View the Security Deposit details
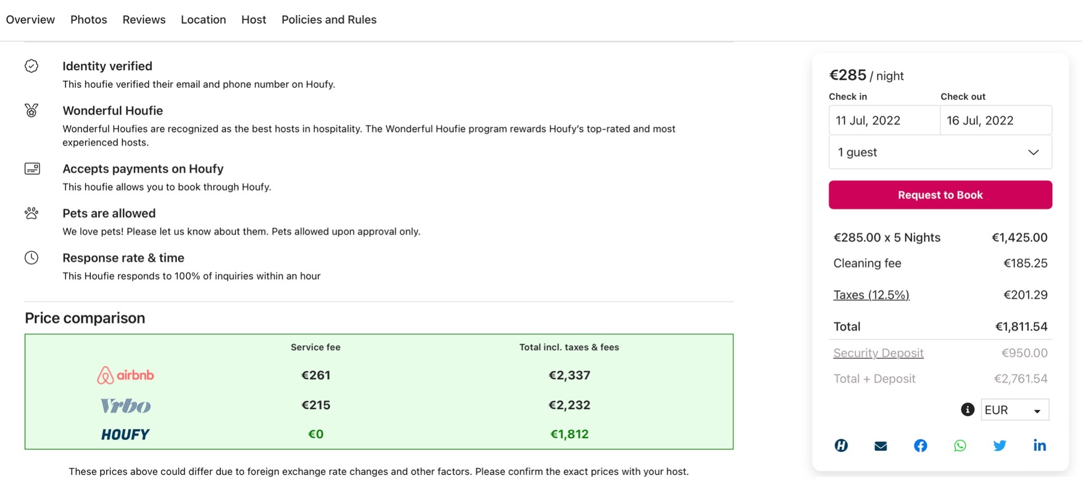 coord(878,352)
